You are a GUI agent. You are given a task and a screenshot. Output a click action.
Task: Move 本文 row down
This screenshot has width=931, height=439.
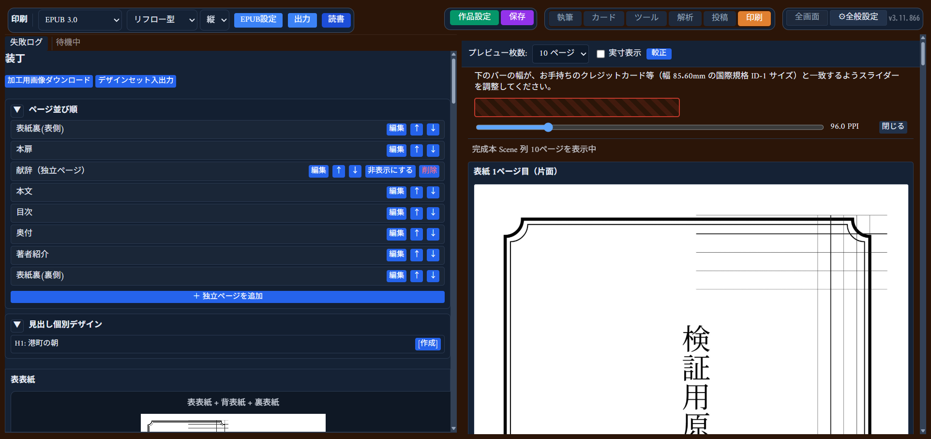tap(433, 192)
